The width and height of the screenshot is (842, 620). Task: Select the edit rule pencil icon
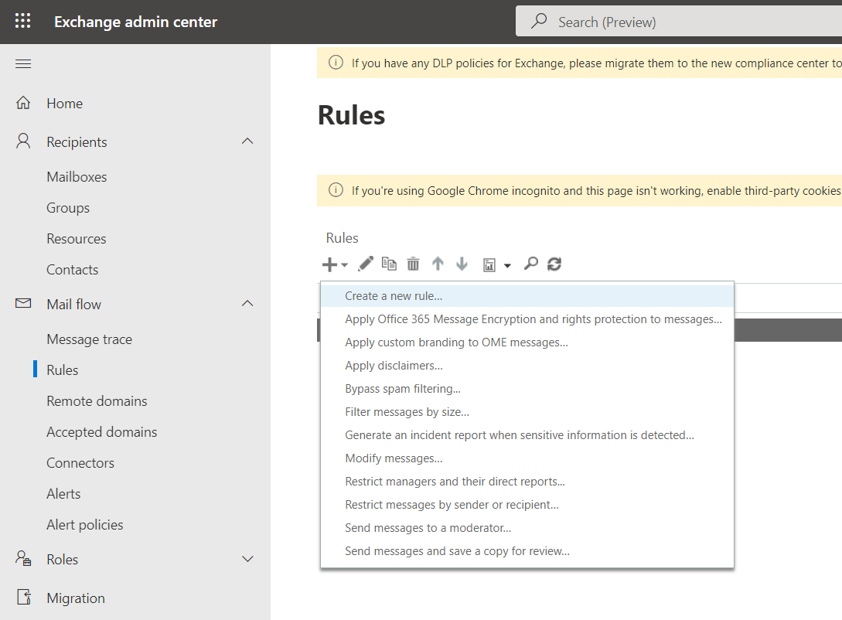coord(365,264)
